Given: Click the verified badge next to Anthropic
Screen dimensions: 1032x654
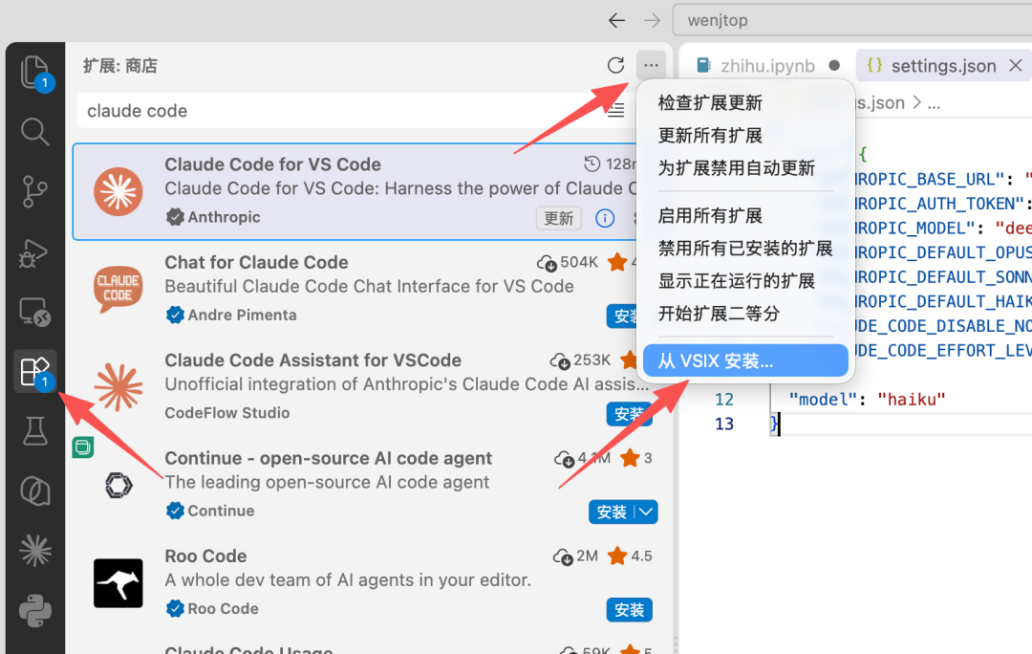Looking at the screenshot, I should pos(175,217).
